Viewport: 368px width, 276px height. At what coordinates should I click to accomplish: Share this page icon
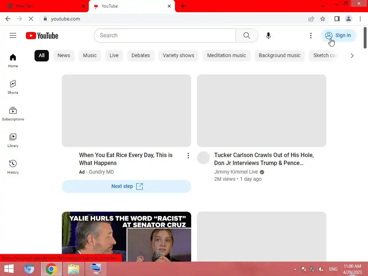click(x=311, y=19)
